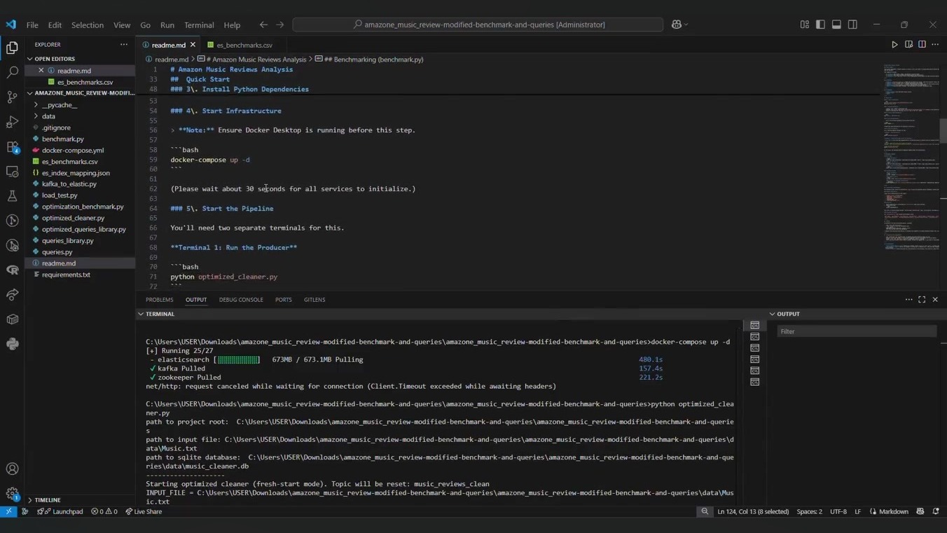
Task: Open the Manage gear menu
Action: 12,493
